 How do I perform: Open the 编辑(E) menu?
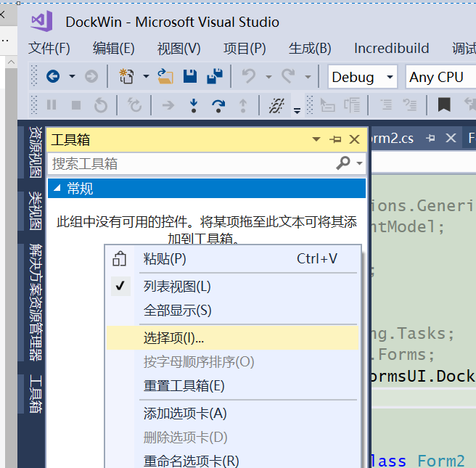113,49
